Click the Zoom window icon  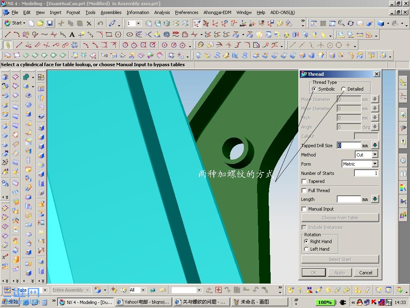click(332, 23)
